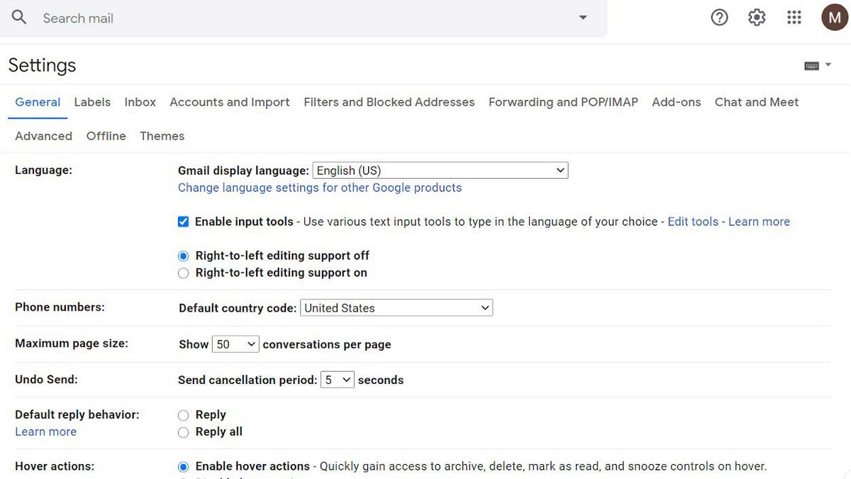Screen dimensions: 851x479
Task: Open the search mail magnifier icon
Action: (x=18, y=17)
